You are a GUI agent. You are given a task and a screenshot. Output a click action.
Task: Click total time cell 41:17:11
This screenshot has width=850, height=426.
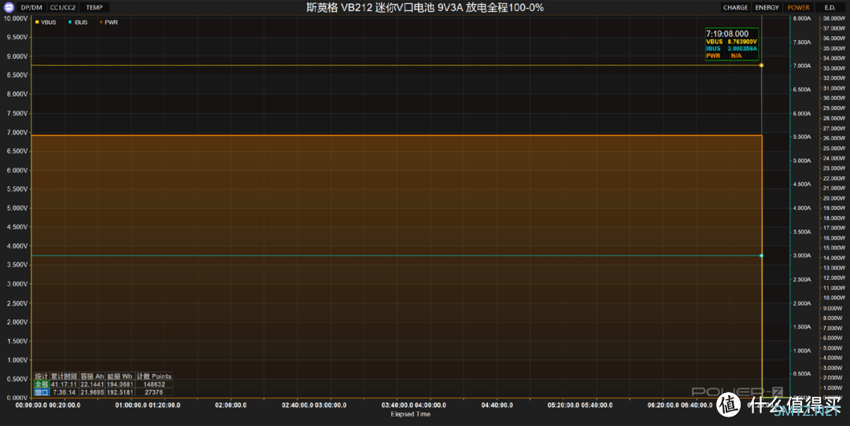coord(64,384)
